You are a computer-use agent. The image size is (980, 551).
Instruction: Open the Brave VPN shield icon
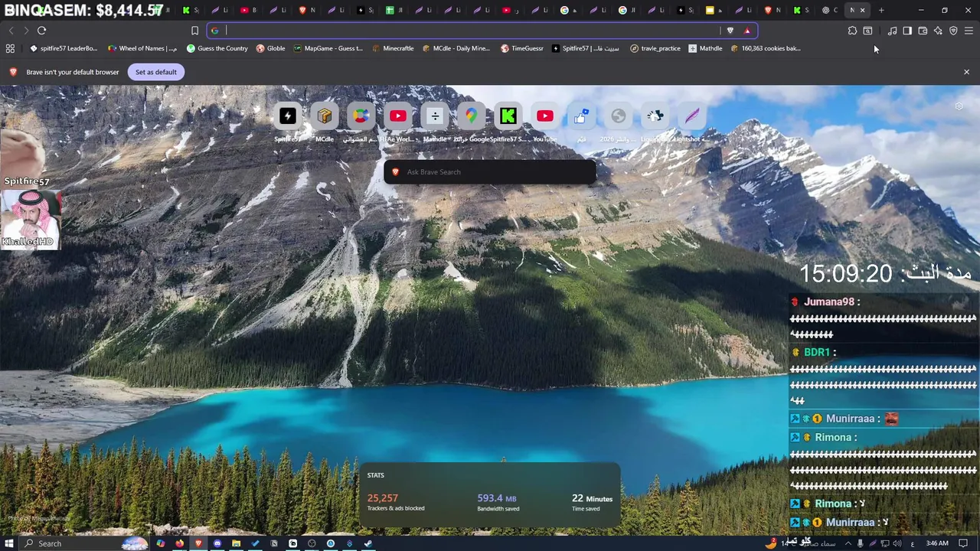(953, 31)
